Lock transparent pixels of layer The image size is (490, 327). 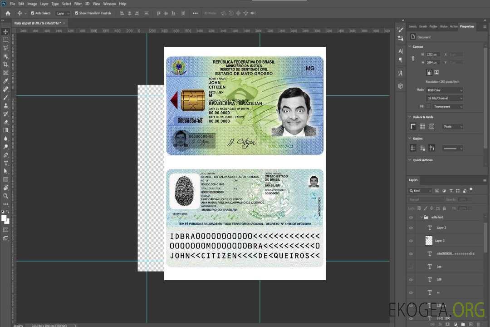click(x=419, y=208)
